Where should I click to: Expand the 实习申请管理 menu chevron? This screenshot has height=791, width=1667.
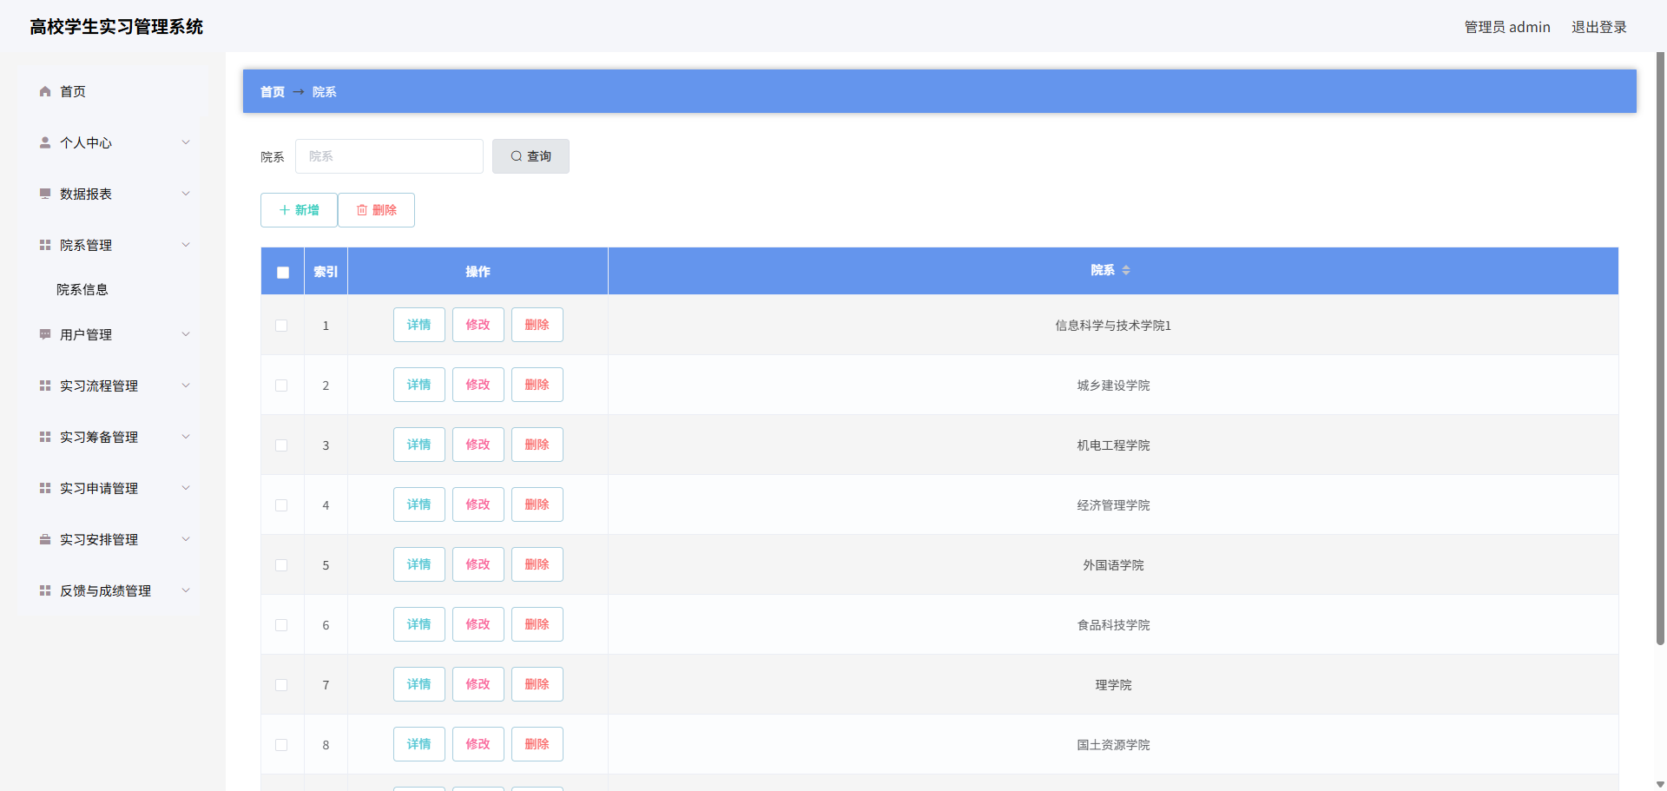185,488
